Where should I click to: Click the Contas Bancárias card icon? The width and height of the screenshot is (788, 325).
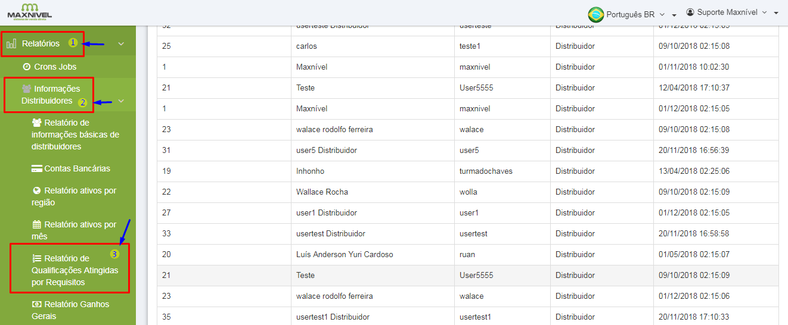click(37, 168)
